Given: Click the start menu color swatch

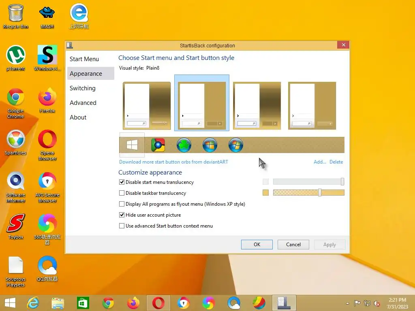Looking at the screenshot, I should click(266, 182).
